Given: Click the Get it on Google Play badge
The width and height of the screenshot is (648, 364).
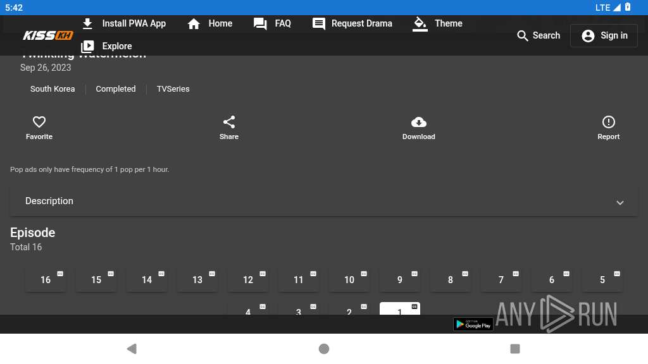Looking at the screenshot, I should click(473, 324).
